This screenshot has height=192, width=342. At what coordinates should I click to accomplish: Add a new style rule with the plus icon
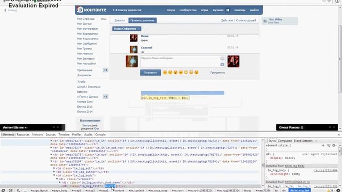(323, 145)
